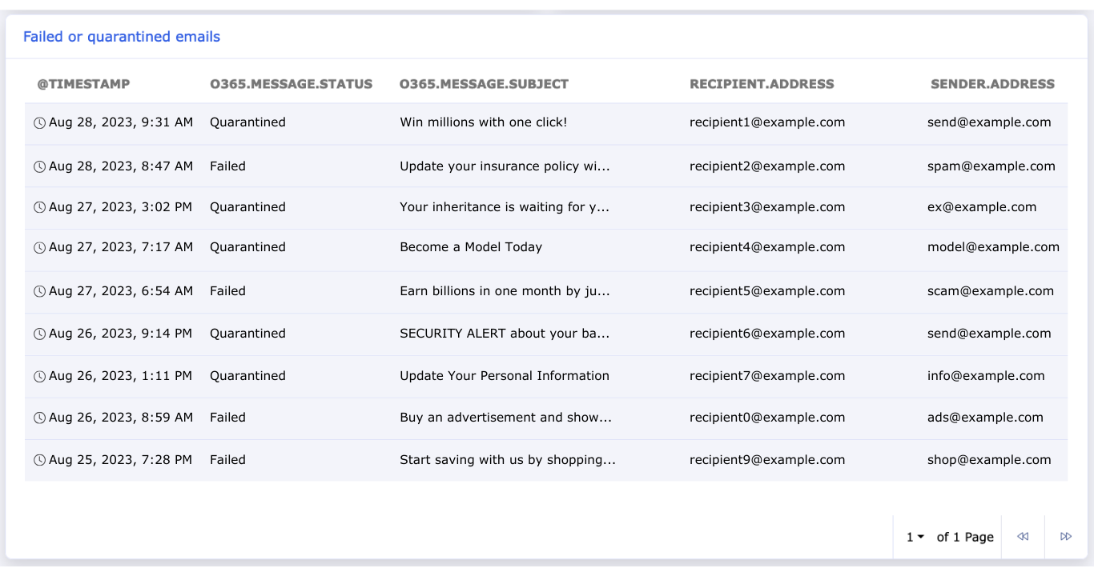This screenshot has height=576, width=1094.
Task: Click recipient4@example.com cell
Action: point(767,247)
